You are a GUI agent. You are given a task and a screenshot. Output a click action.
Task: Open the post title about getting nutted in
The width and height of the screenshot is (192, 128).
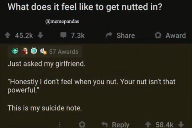[85, 6]
